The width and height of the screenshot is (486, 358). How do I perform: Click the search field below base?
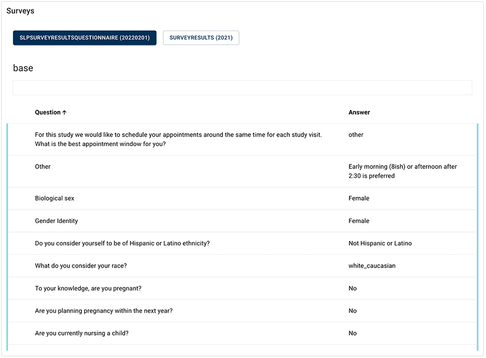(242, 88)
